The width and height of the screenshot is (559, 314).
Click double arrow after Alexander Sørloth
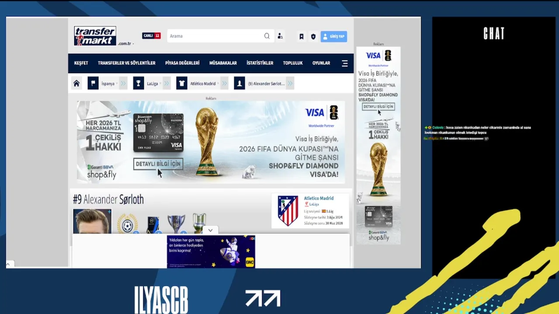tap(290, 83)
